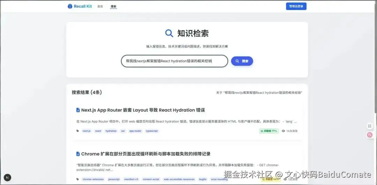Click the 搜索结果 (4条) heading
Viewport: 377px width, 185px height.
pos(87,92)
